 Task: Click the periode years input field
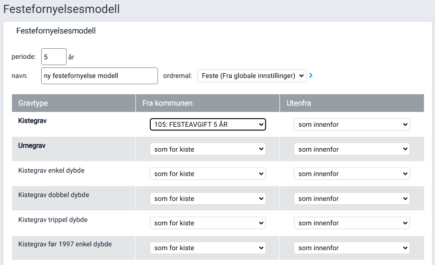[54, 56]
